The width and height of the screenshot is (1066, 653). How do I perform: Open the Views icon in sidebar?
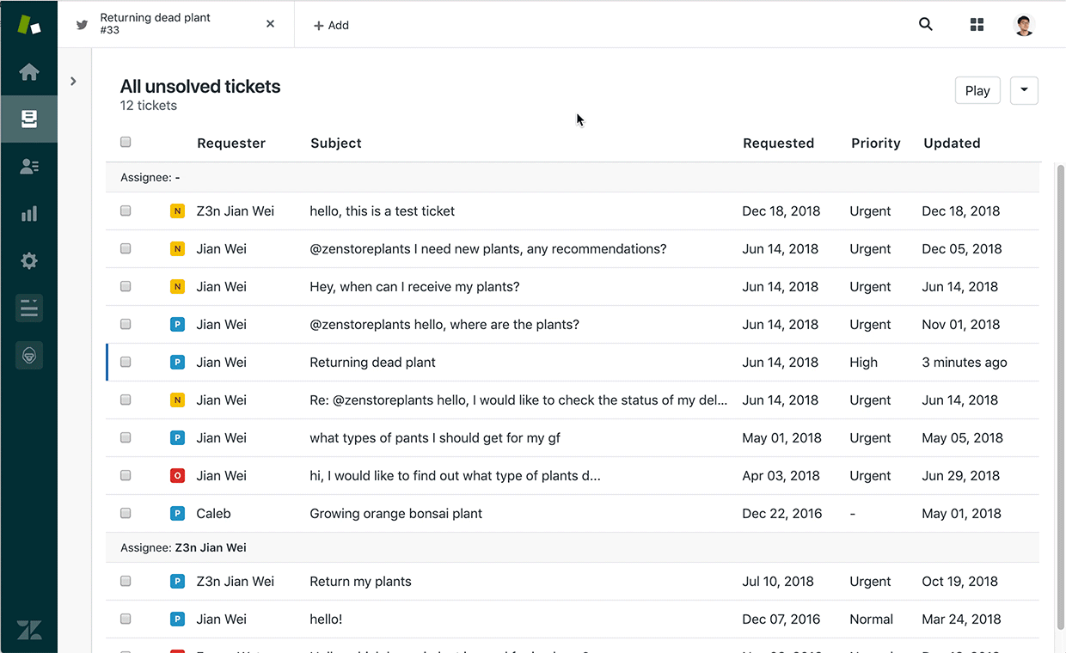coord(29,119)
